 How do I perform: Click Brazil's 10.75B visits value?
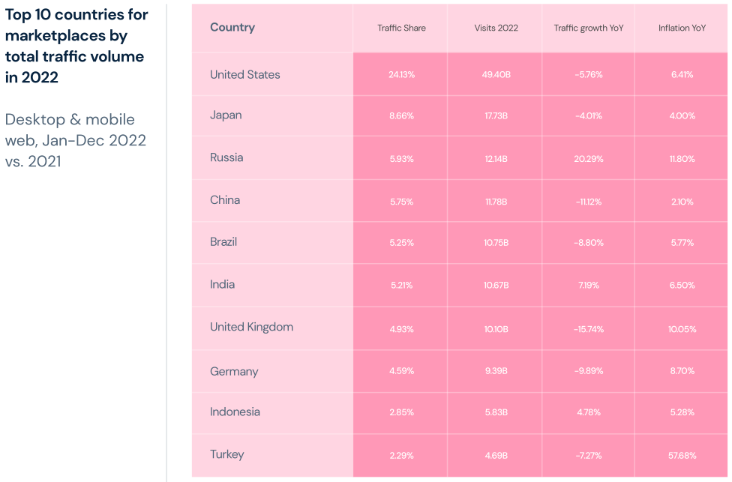pos(496,243)
